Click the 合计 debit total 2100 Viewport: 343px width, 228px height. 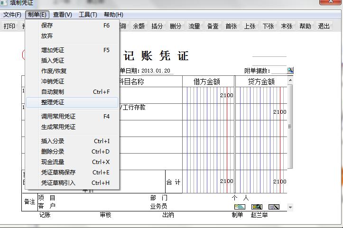208,182
